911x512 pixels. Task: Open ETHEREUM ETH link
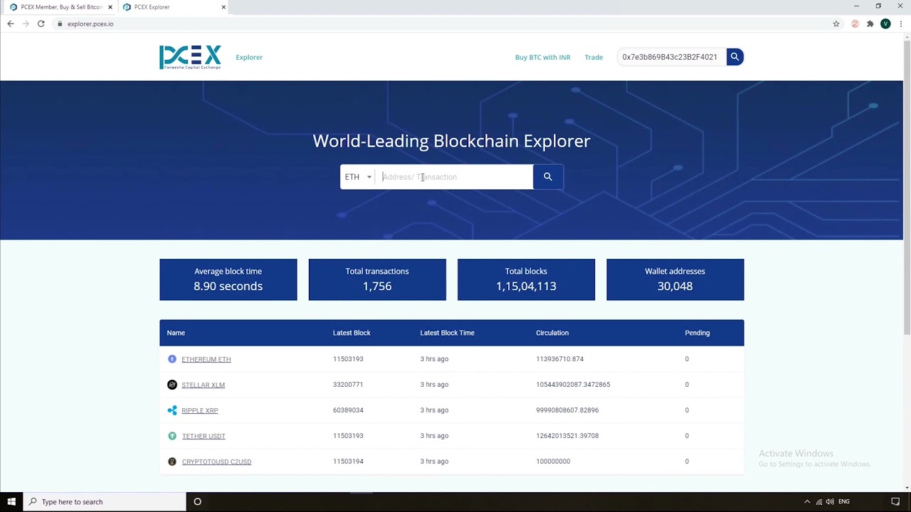click(206, 359)
